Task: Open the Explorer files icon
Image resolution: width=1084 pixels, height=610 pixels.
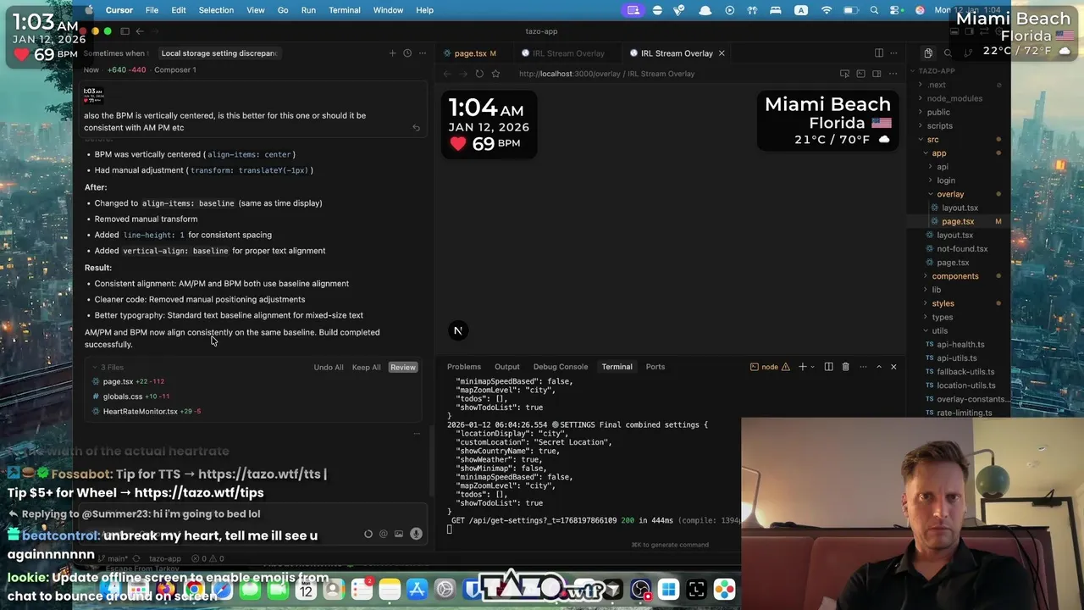Action: click(x=928, y=53)
